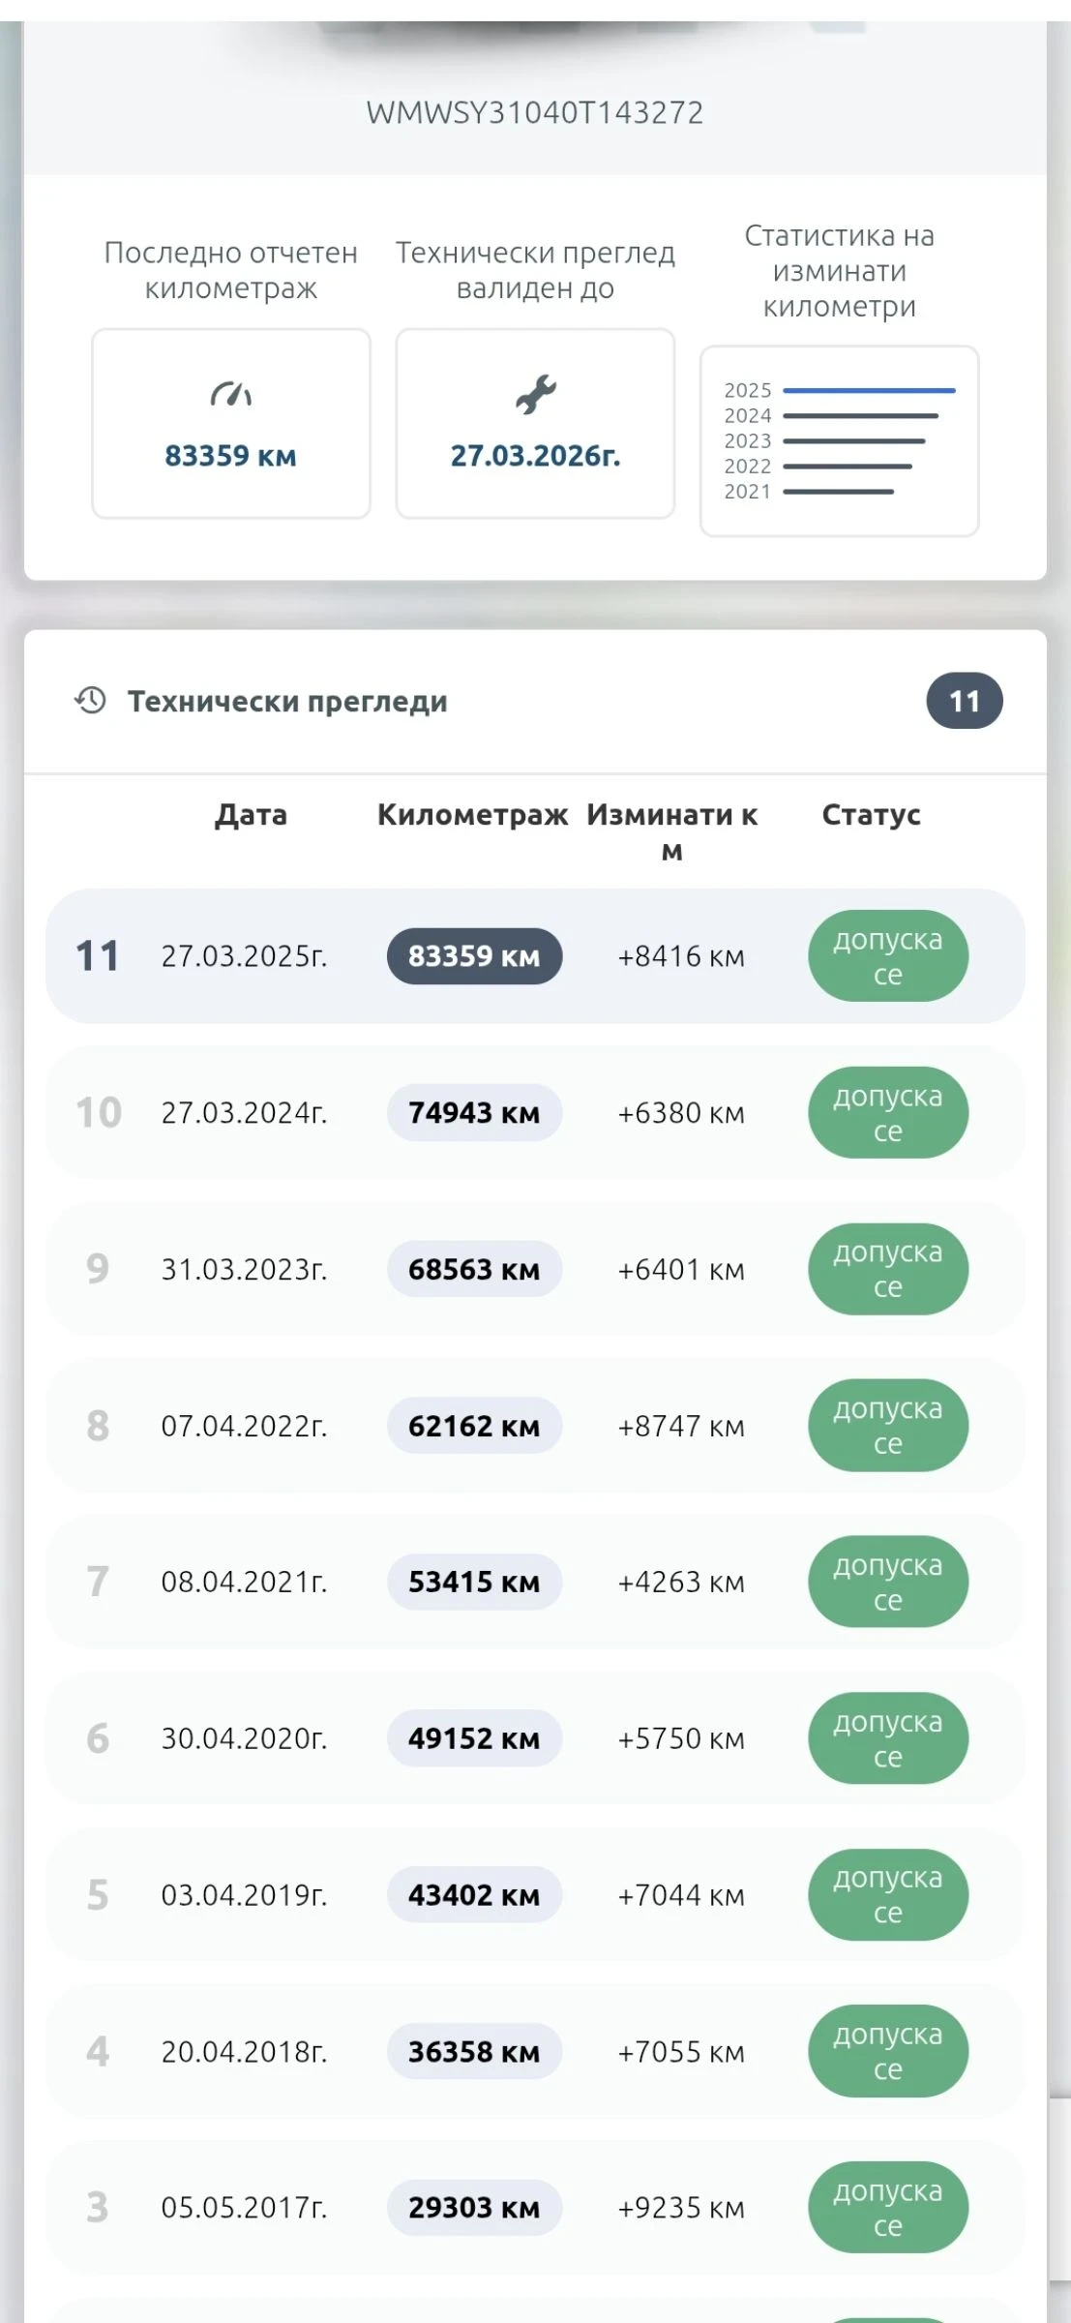Click the wrench icon for technical inspection
This screenshot has width=1071, height=2323.
(x=535, y=395)
